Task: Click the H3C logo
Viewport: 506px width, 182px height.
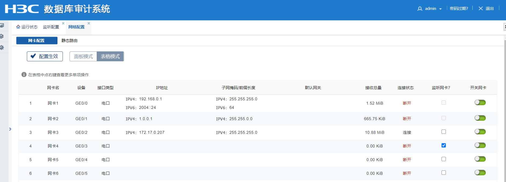Action: (x=22, y=9)
